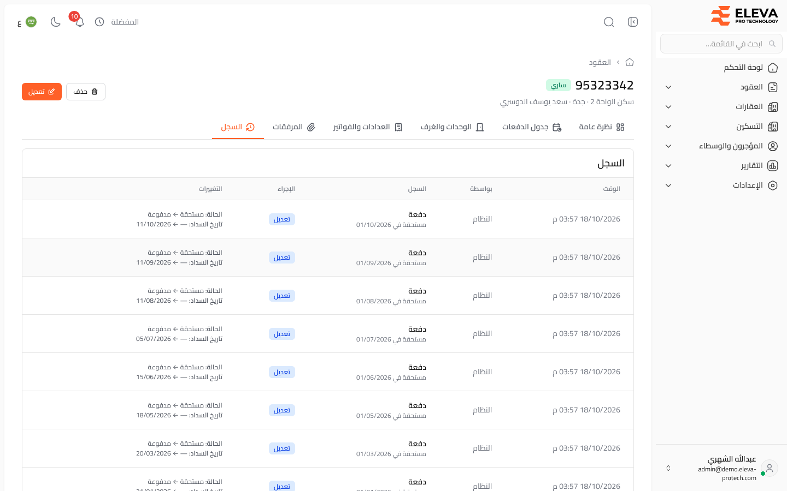This screenshot has width=787, height=491.
Task: Click the user avatar in sidebar footer
Action: coord(770,468)
